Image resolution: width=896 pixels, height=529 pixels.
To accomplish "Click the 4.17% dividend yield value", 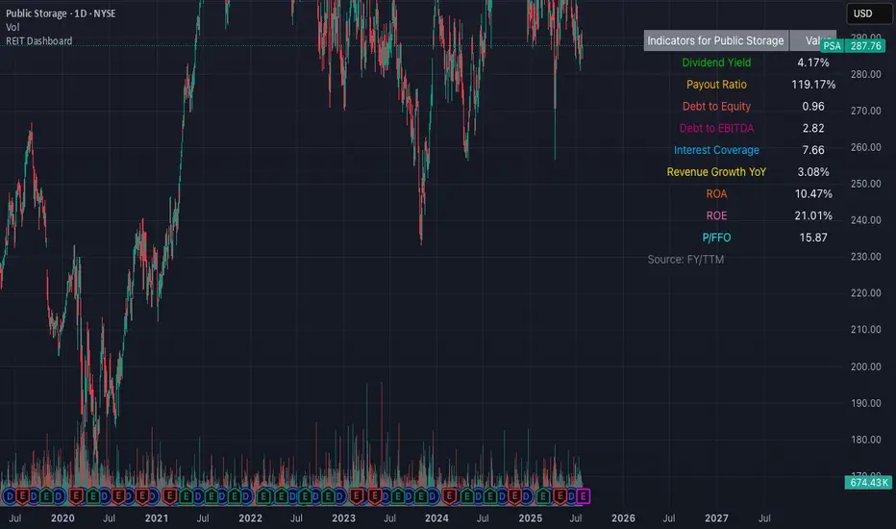I will (812, 63).
